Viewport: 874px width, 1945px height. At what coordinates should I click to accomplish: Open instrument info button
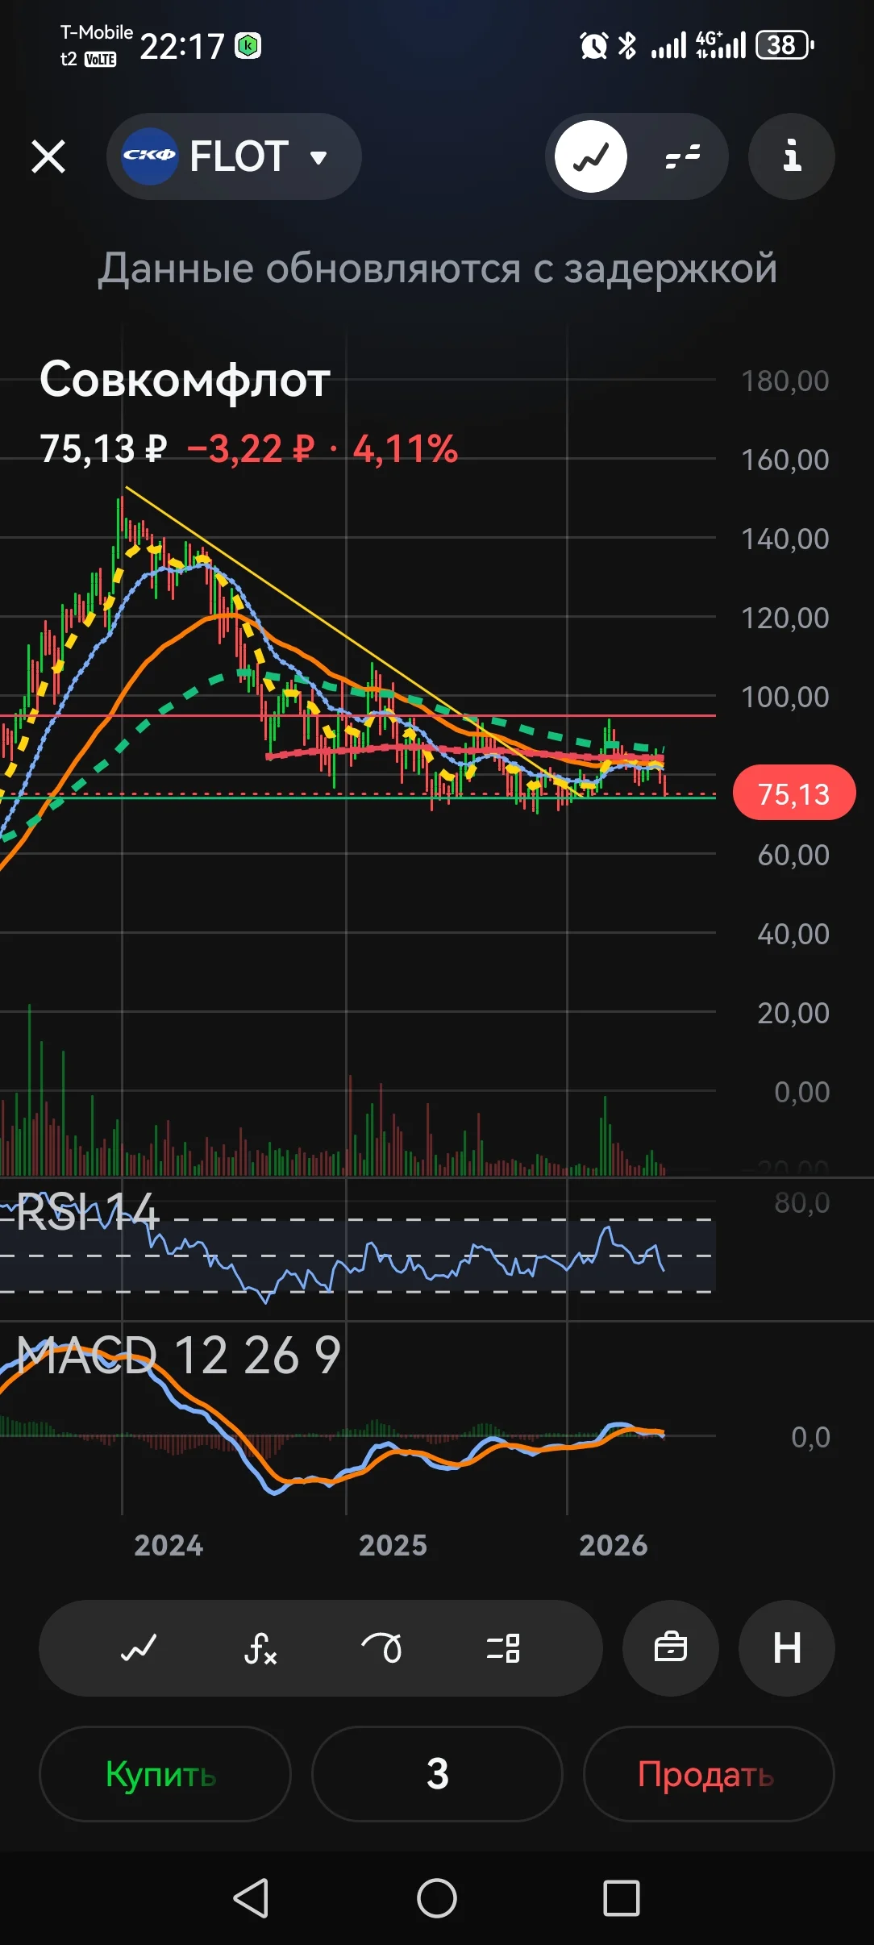pyautogui.click(x=792, y=156)
